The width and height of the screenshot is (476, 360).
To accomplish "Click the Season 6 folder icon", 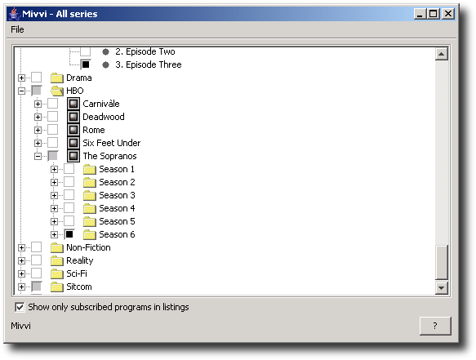I will point(90,234).
